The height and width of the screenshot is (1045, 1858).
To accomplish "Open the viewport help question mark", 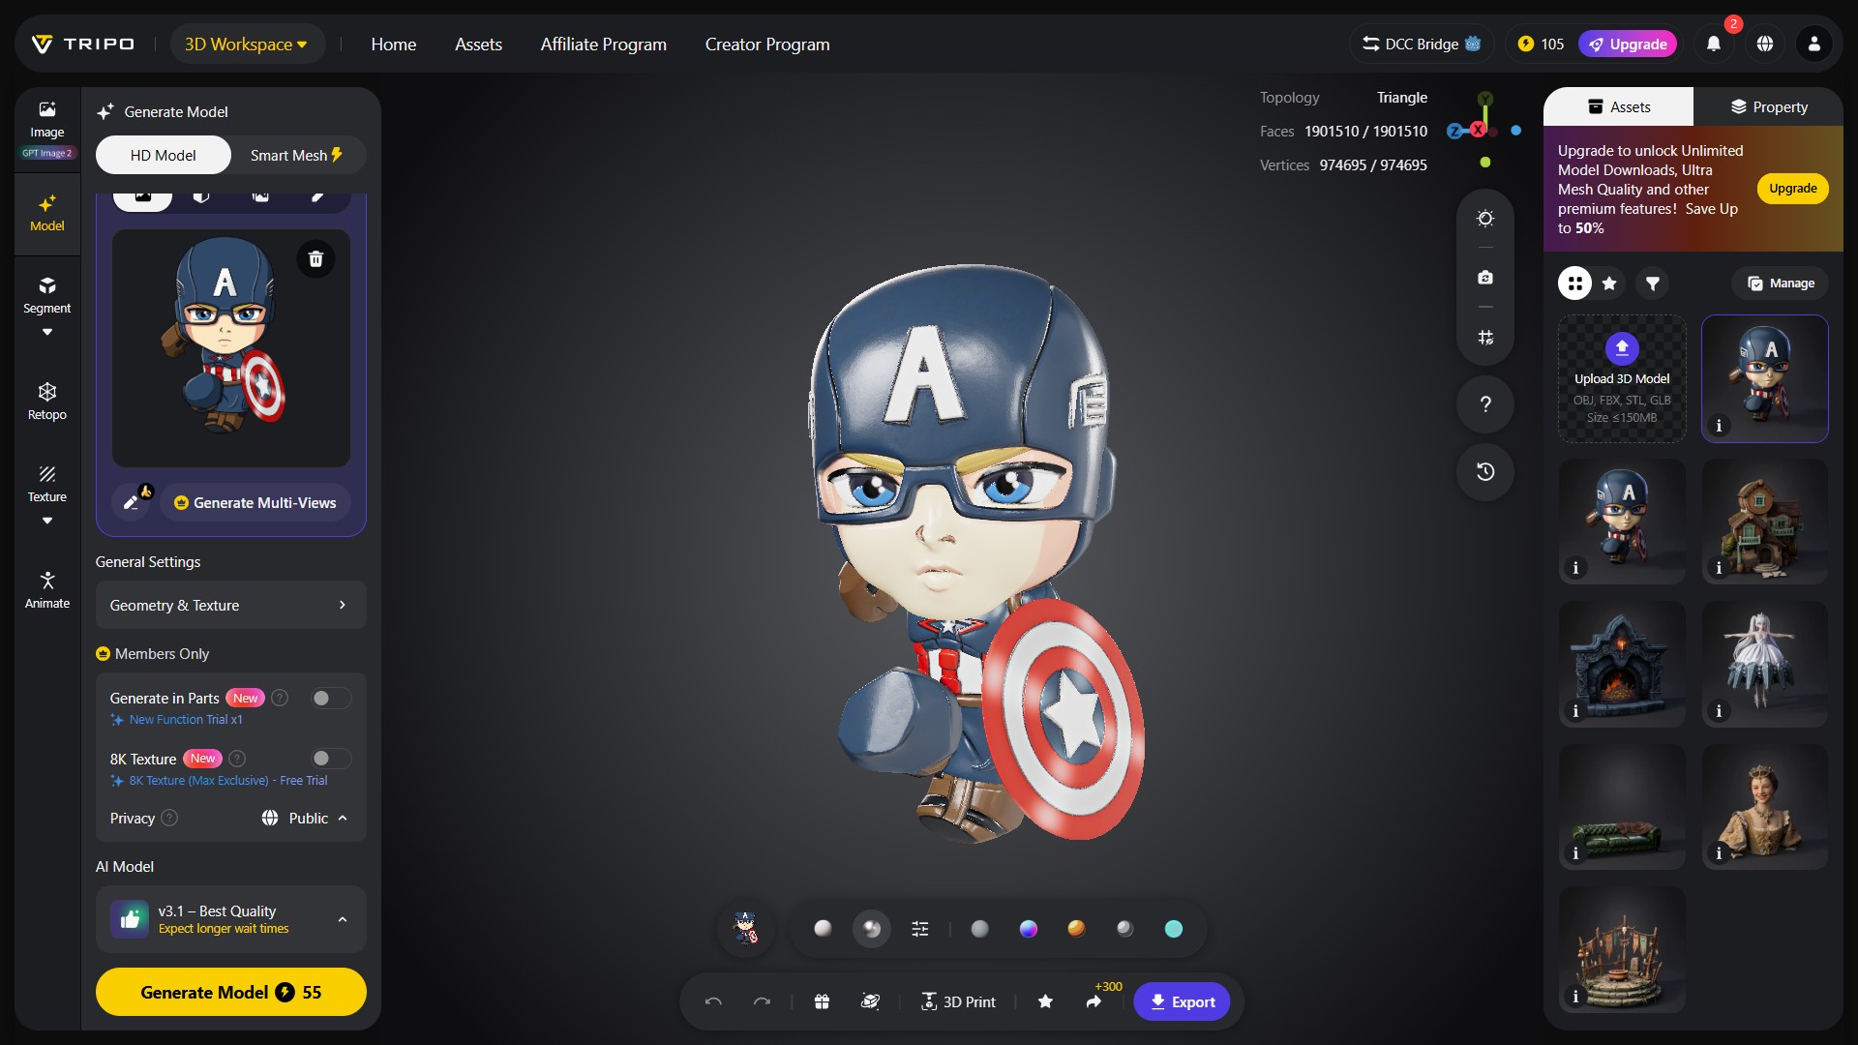I will tap(1485, 404).
